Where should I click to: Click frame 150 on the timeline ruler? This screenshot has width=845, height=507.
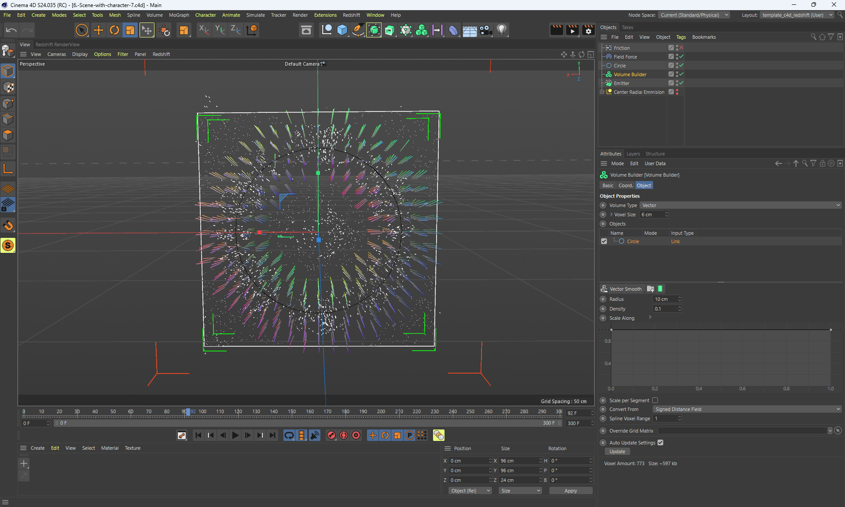(292, 412)
